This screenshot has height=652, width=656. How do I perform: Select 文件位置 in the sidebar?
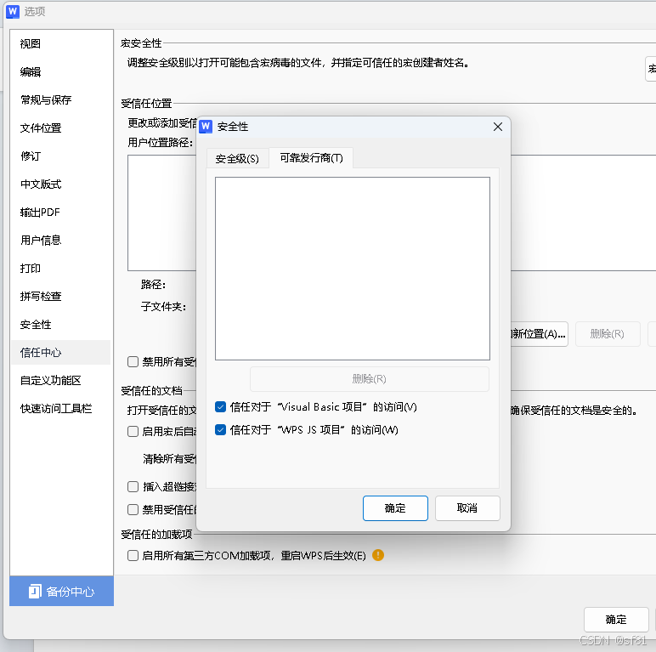point(60,128)
